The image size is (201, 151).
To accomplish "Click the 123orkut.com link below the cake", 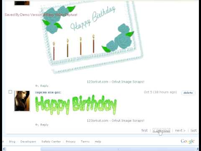I will click(116, 82).
